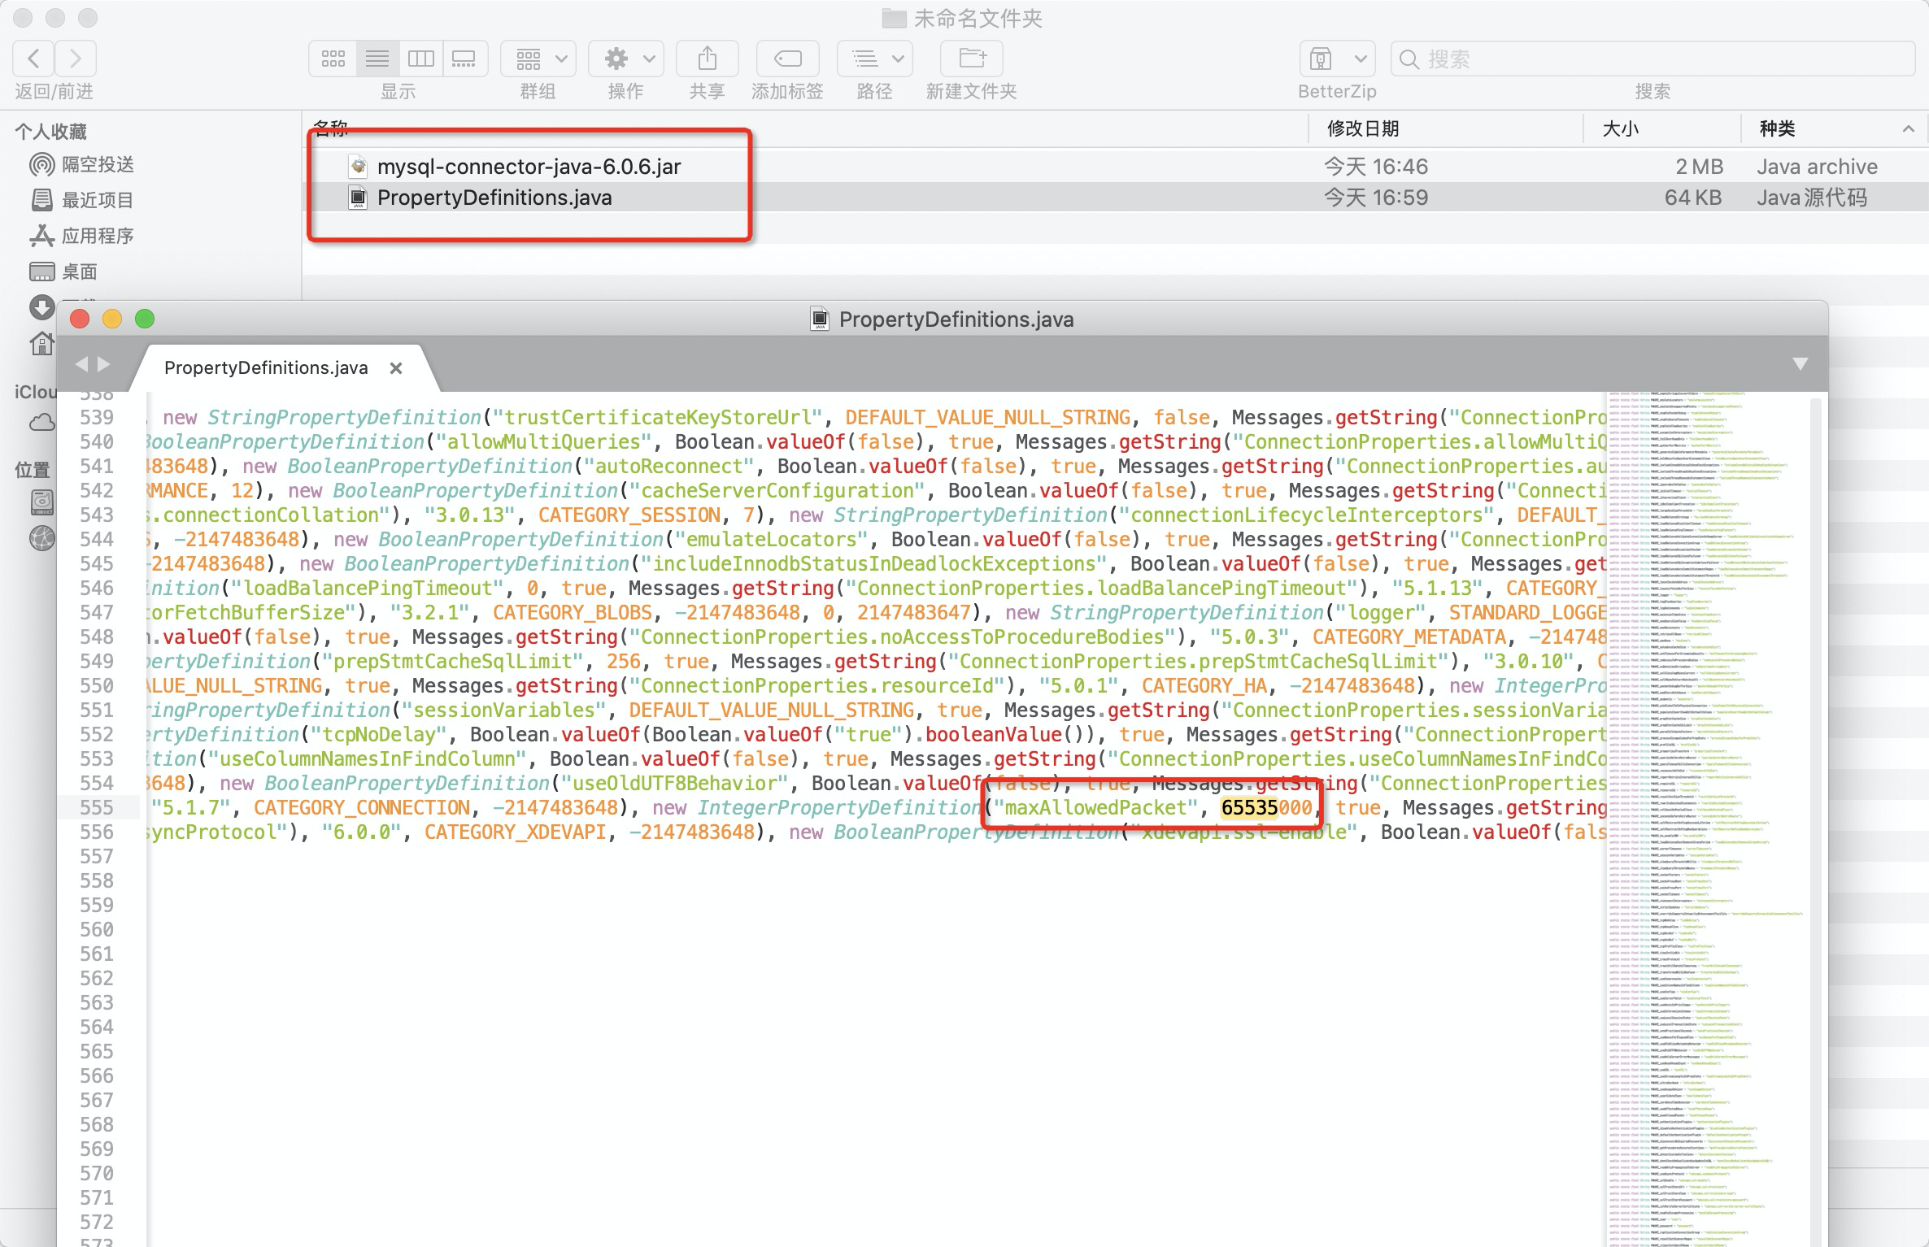Open the group-by dropdown in Finder

click(x=538, y=59)
